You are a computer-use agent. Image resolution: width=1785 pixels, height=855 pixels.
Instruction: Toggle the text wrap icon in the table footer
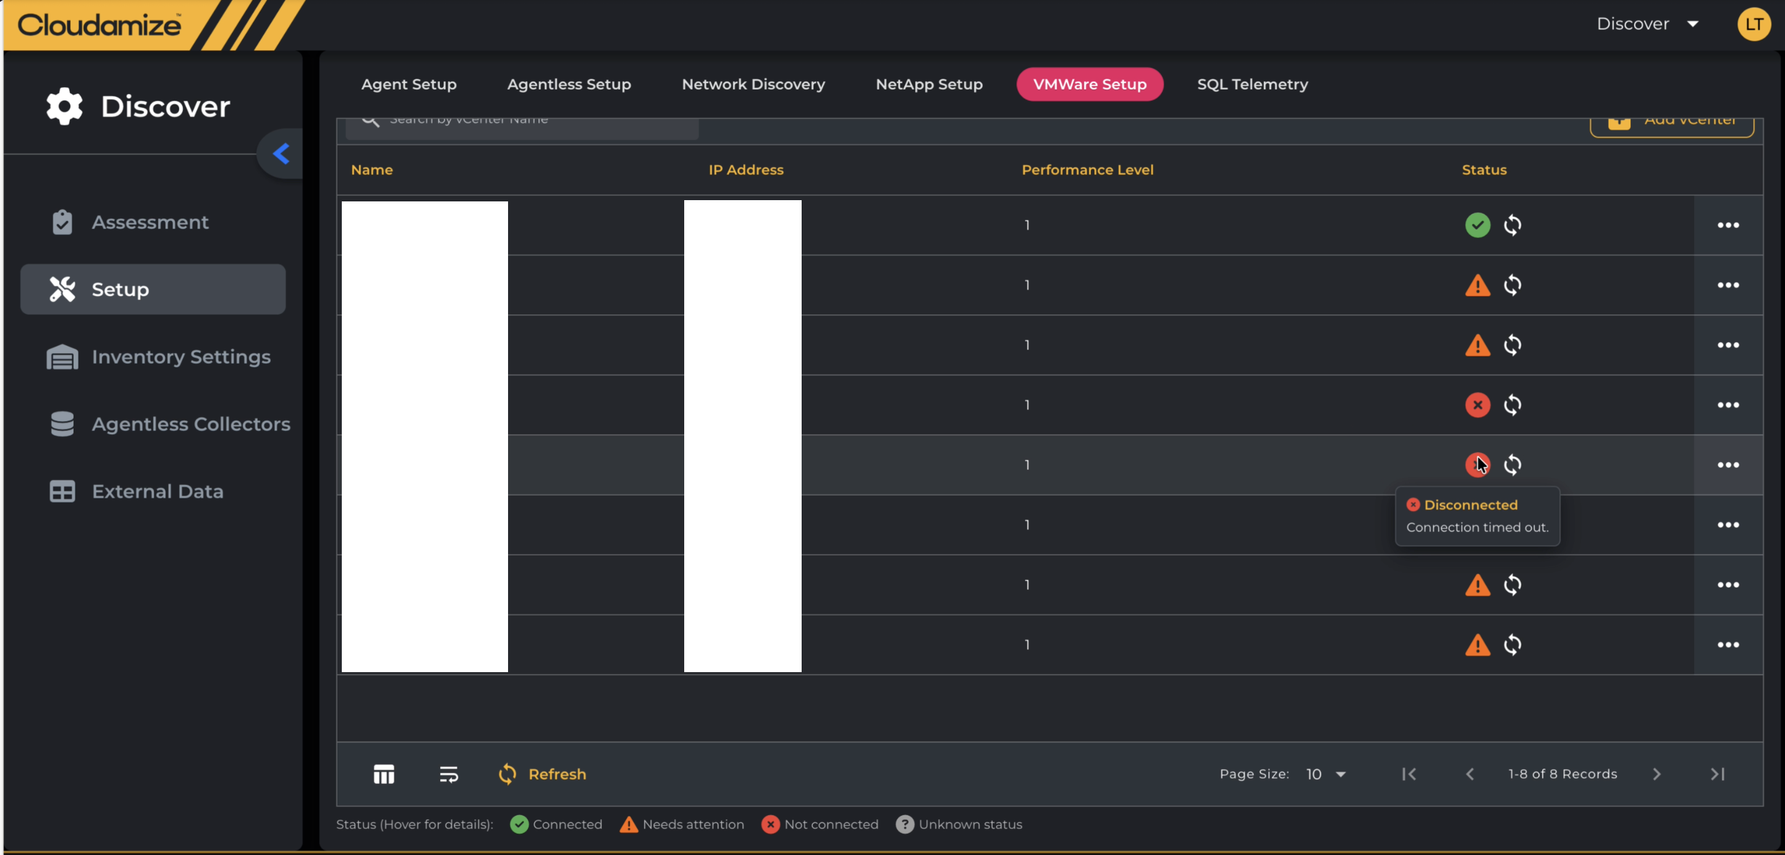448,774
